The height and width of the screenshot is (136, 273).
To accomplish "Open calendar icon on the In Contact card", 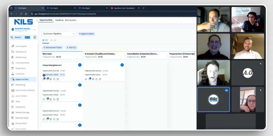I will [100, 79].
